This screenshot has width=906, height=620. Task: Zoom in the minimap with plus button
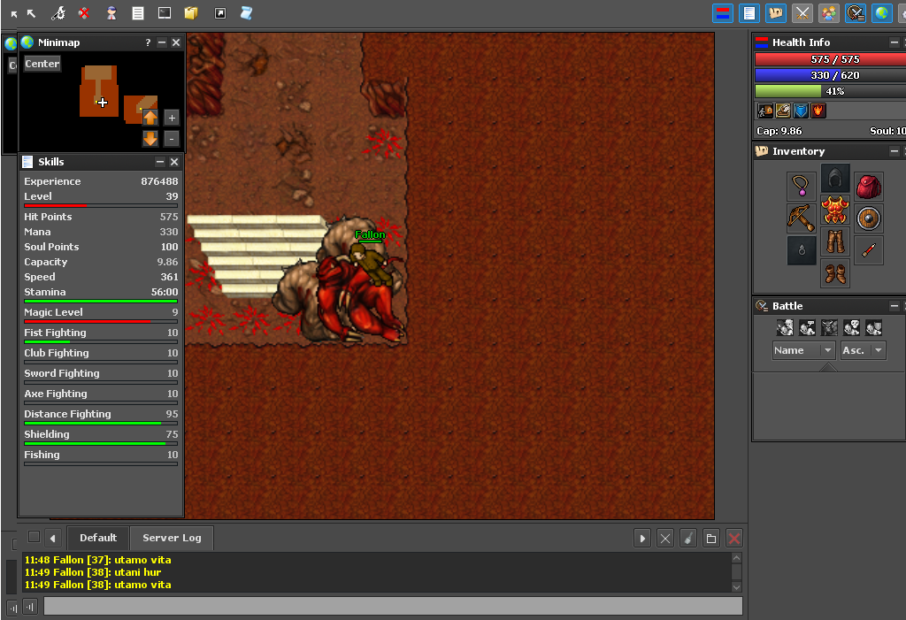point(172,118)
